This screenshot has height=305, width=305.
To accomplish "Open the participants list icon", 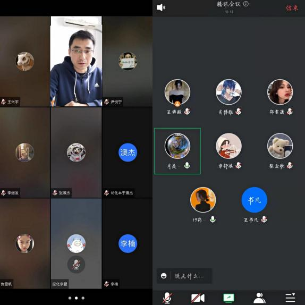I will (259, 298).
